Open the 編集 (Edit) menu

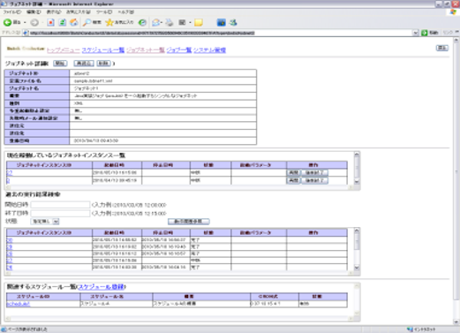point(34,12)
